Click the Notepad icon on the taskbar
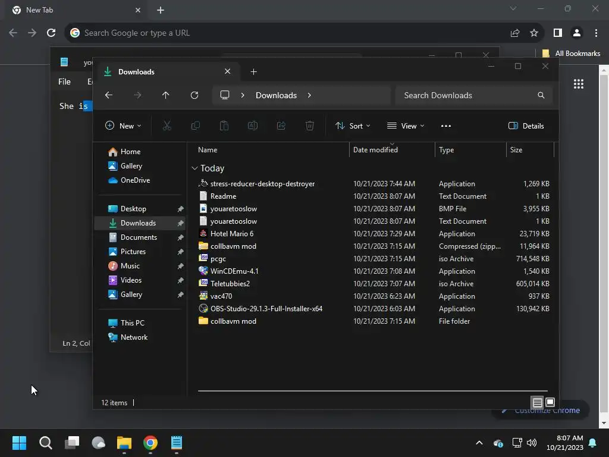This screenshot has height=457, width=609. 176,443
